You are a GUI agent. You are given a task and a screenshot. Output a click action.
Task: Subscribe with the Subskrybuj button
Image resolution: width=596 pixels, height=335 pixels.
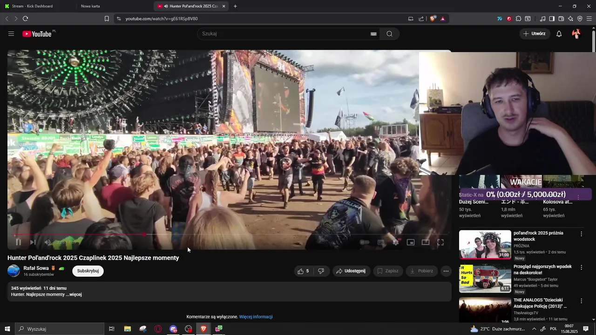tap(88, 271)
